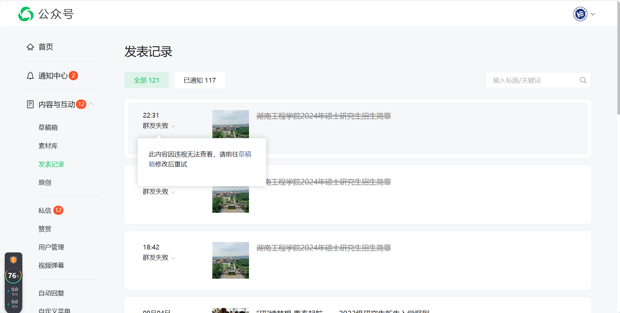The height and width of the screenshot is (313, 620).
Task: Collapse the 内容与互动 section chevron
Action: pyautogui.click(x=91, y=104)
